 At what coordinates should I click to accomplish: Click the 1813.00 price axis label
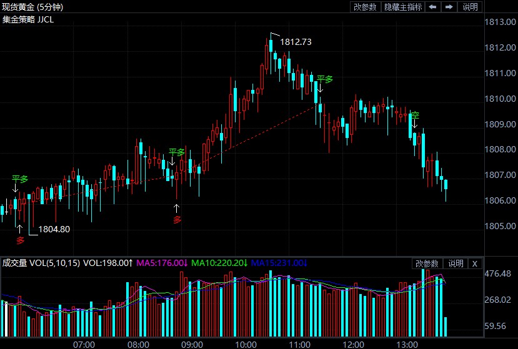click(x=500, y=22)
